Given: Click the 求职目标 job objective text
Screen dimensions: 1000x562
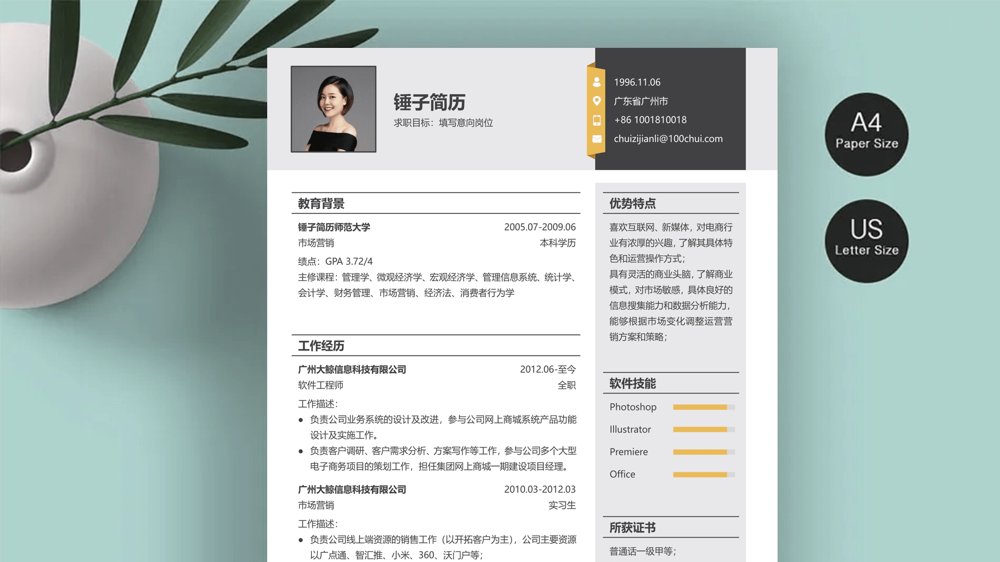Looking at the screenshot, I should pos(443,123).
